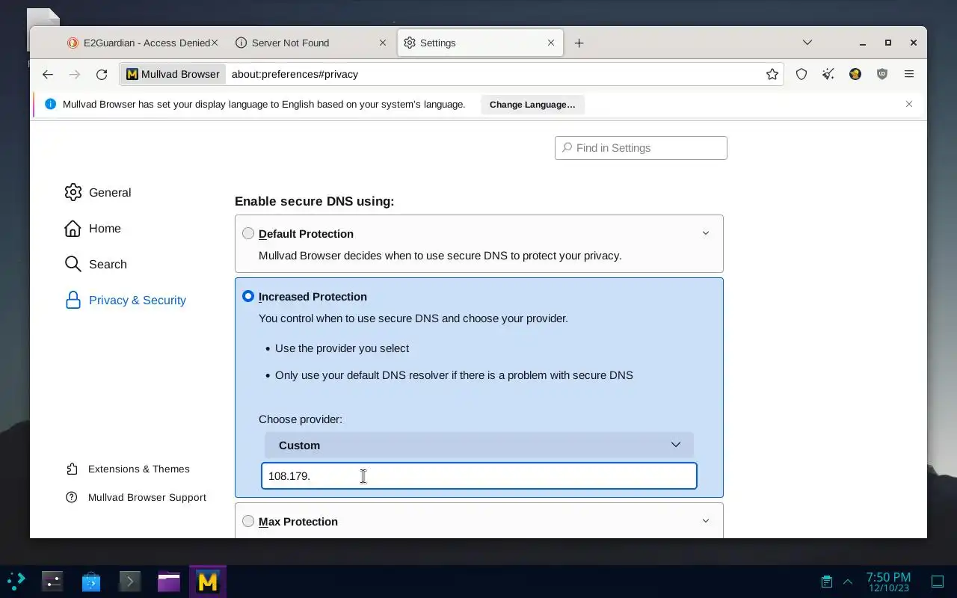
Task: Close the Settings tab
Action: (551, 43)
